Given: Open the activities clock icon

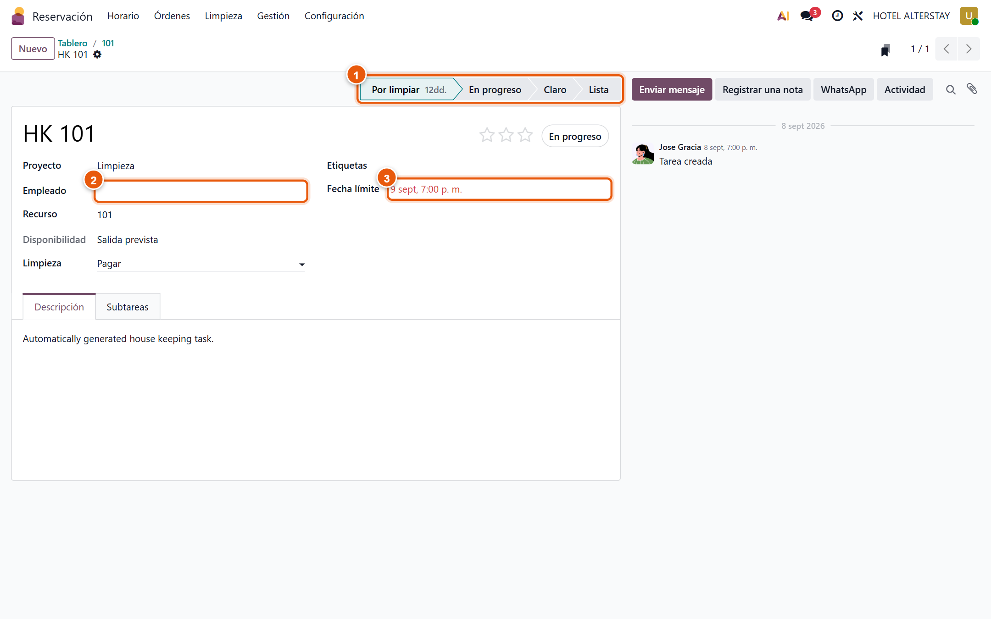Looking at the screenshot, I should (x=837, y=16).
